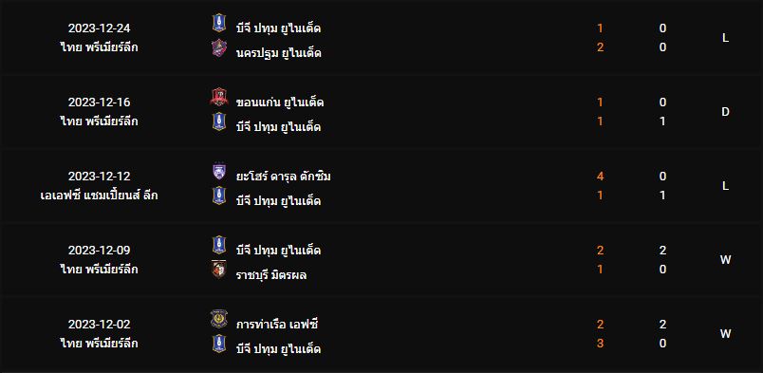763x373 pixels.
Task: Select ไทย พรีเมียร์ลีก label under 2023-12-24
Action: click(x=100, y=47)
